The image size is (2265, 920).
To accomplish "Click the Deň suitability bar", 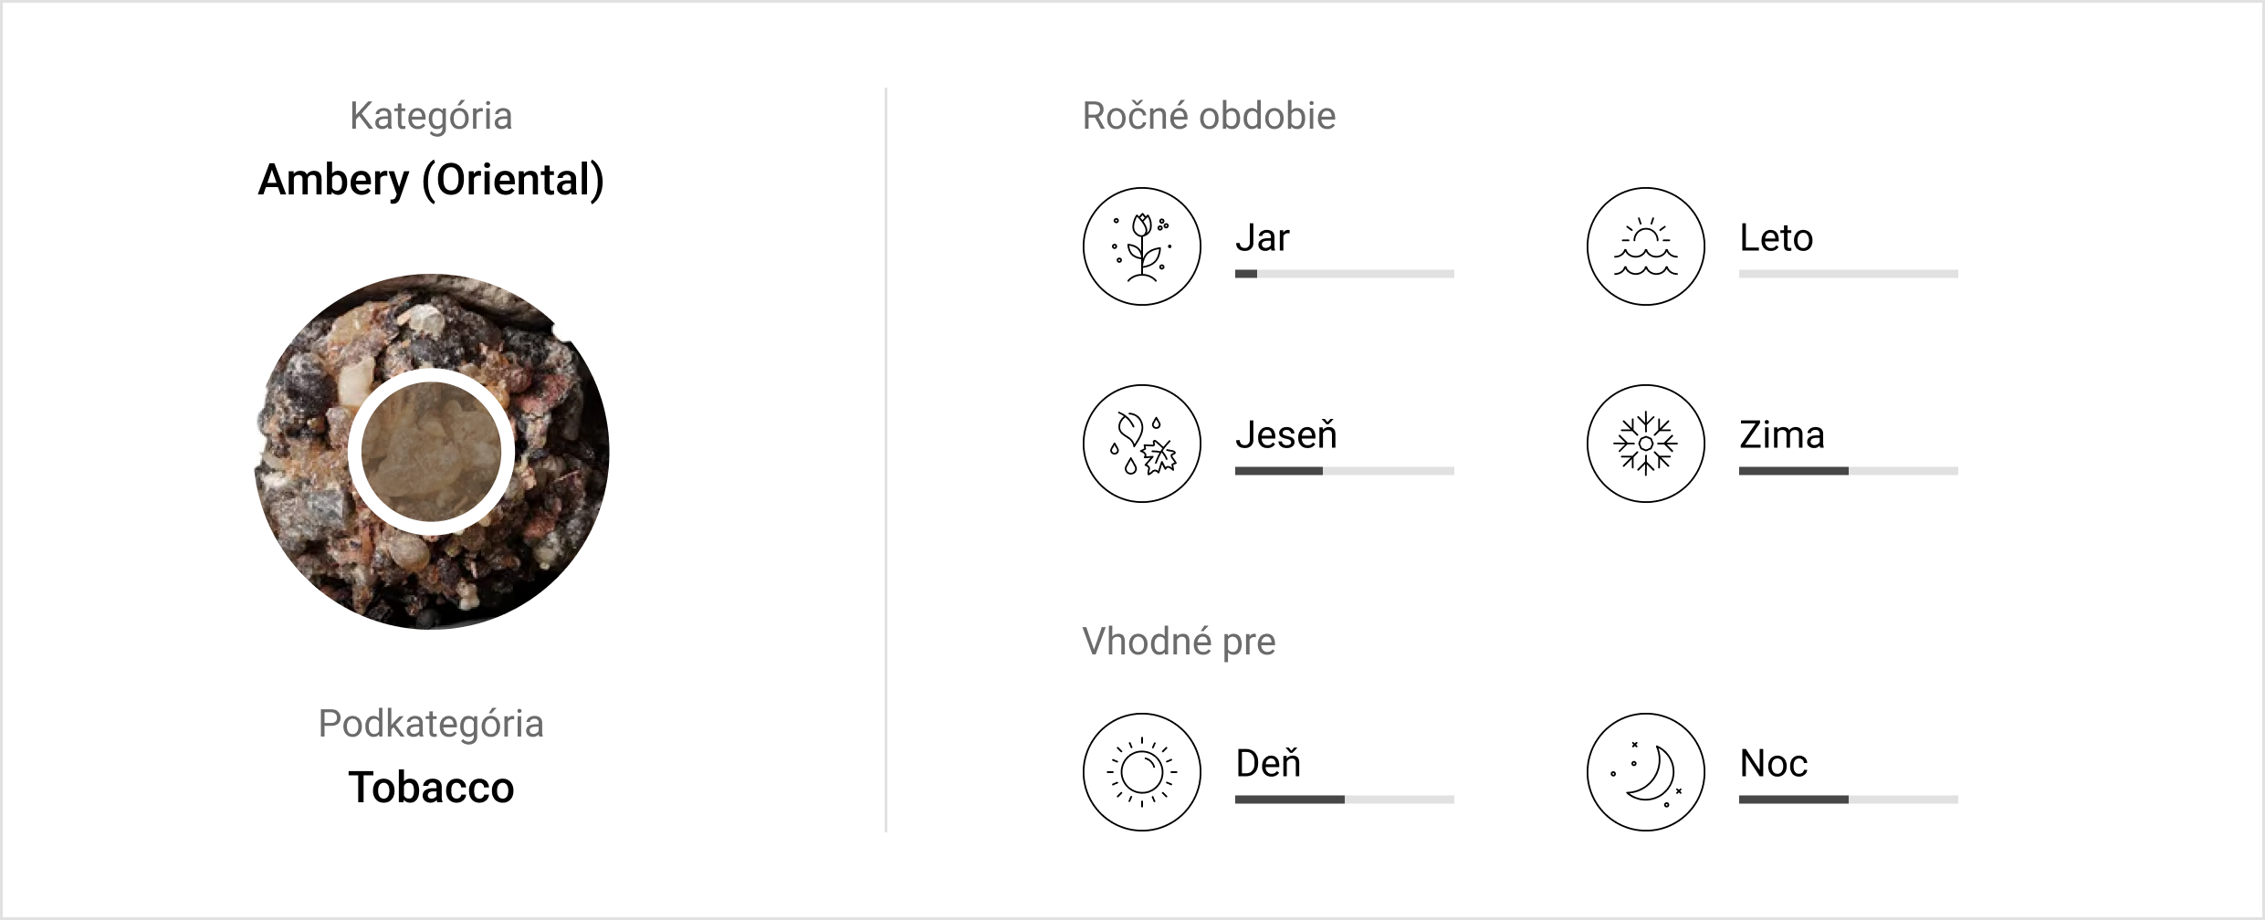I will [x=1344, y=800].
